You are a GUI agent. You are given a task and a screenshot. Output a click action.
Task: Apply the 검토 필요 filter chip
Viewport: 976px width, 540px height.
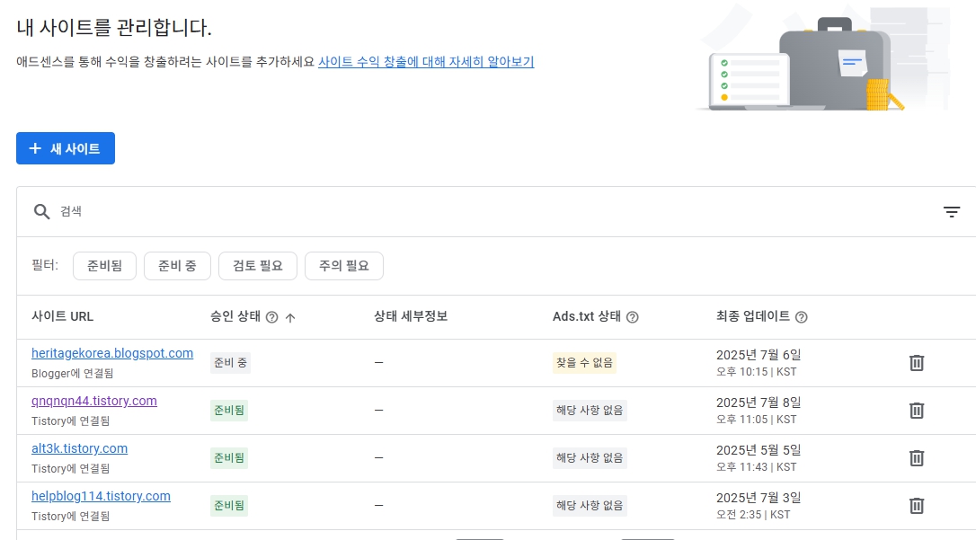tap(258, 266)
